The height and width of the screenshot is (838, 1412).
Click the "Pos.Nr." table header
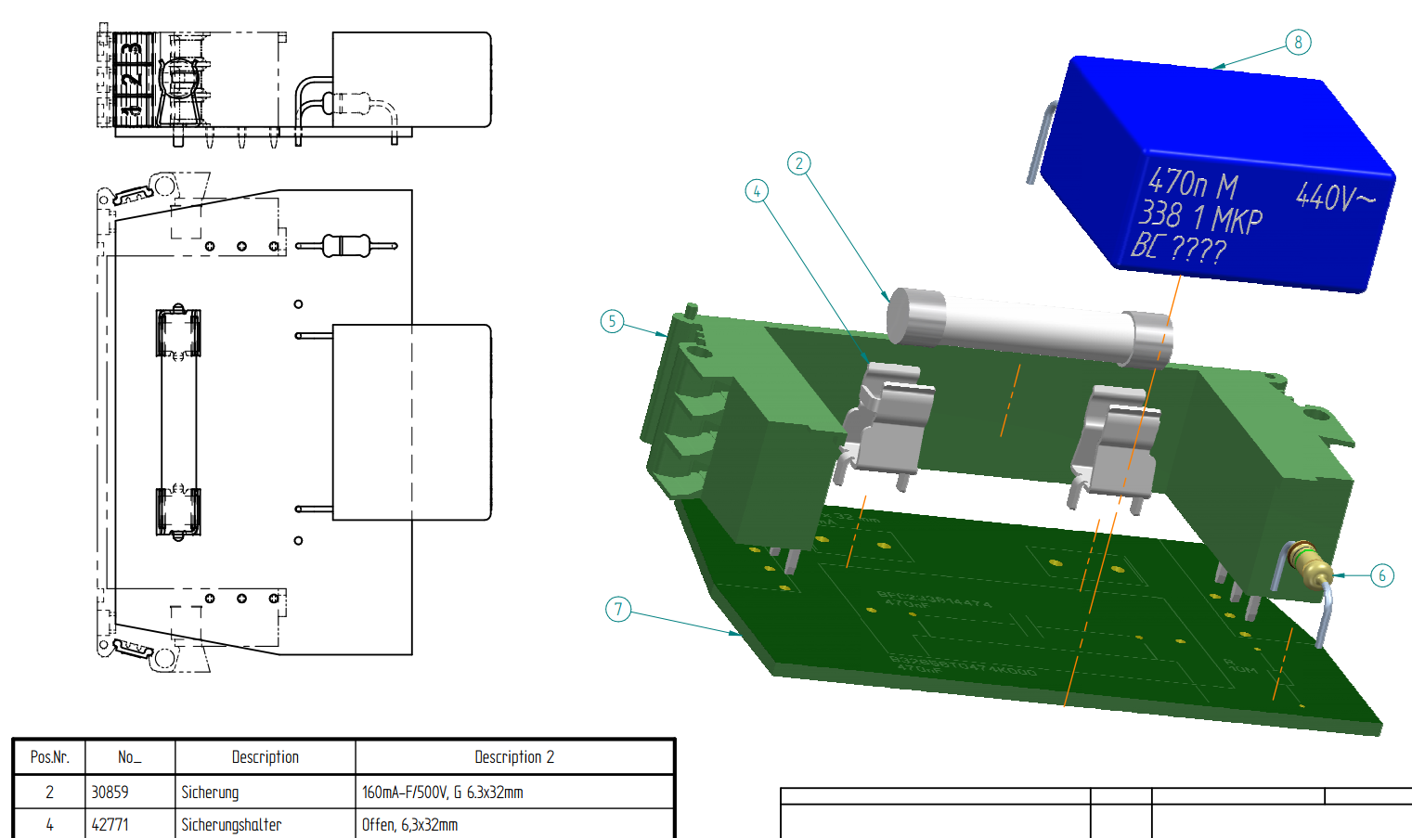pos(49,757)
